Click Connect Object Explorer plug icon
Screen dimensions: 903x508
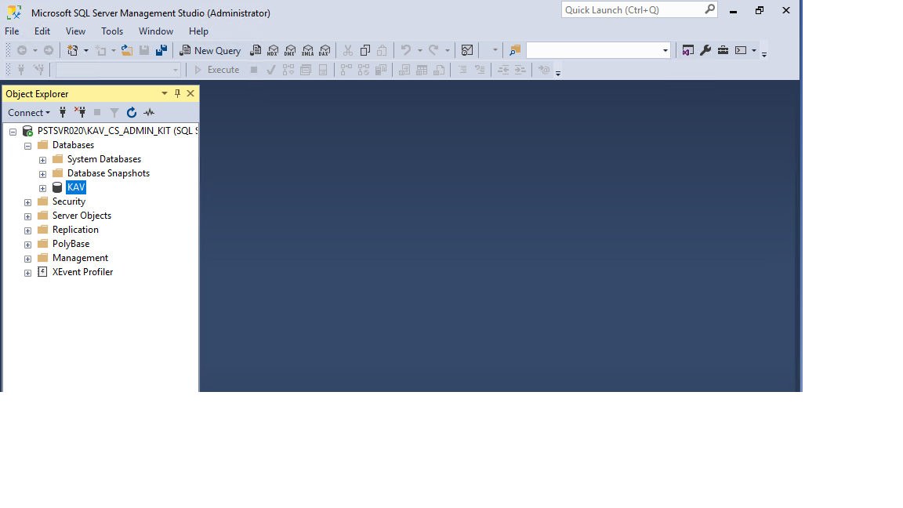[x=63, y=112]
